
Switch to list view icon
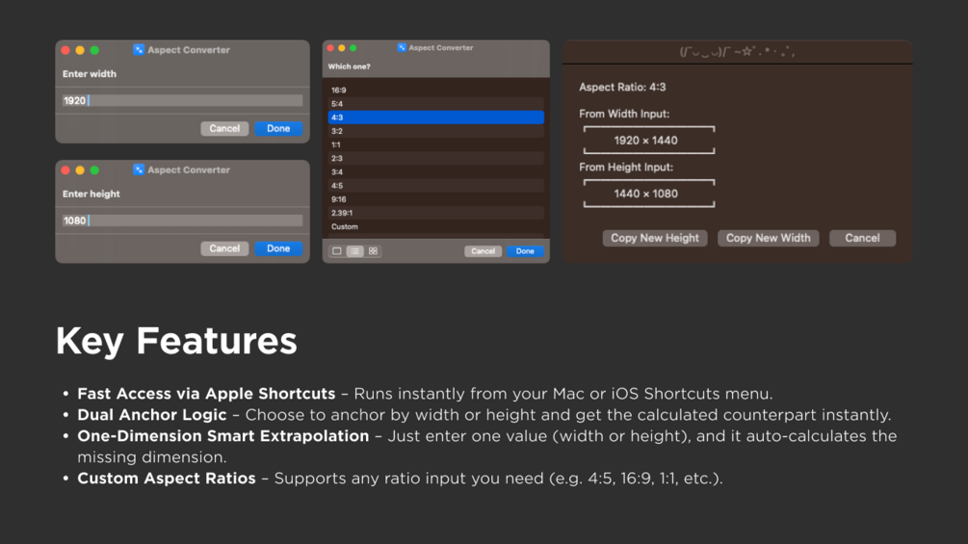pyautogui.click(x=354, y=251)
